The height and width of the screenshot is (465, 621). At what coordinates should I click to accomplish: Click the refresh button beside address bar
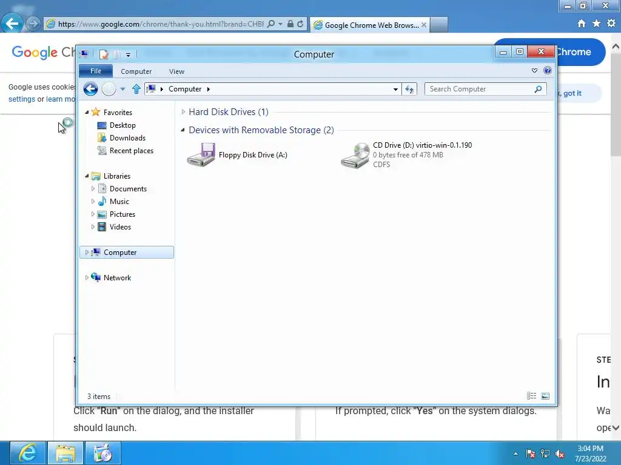[x=409, y=89]
